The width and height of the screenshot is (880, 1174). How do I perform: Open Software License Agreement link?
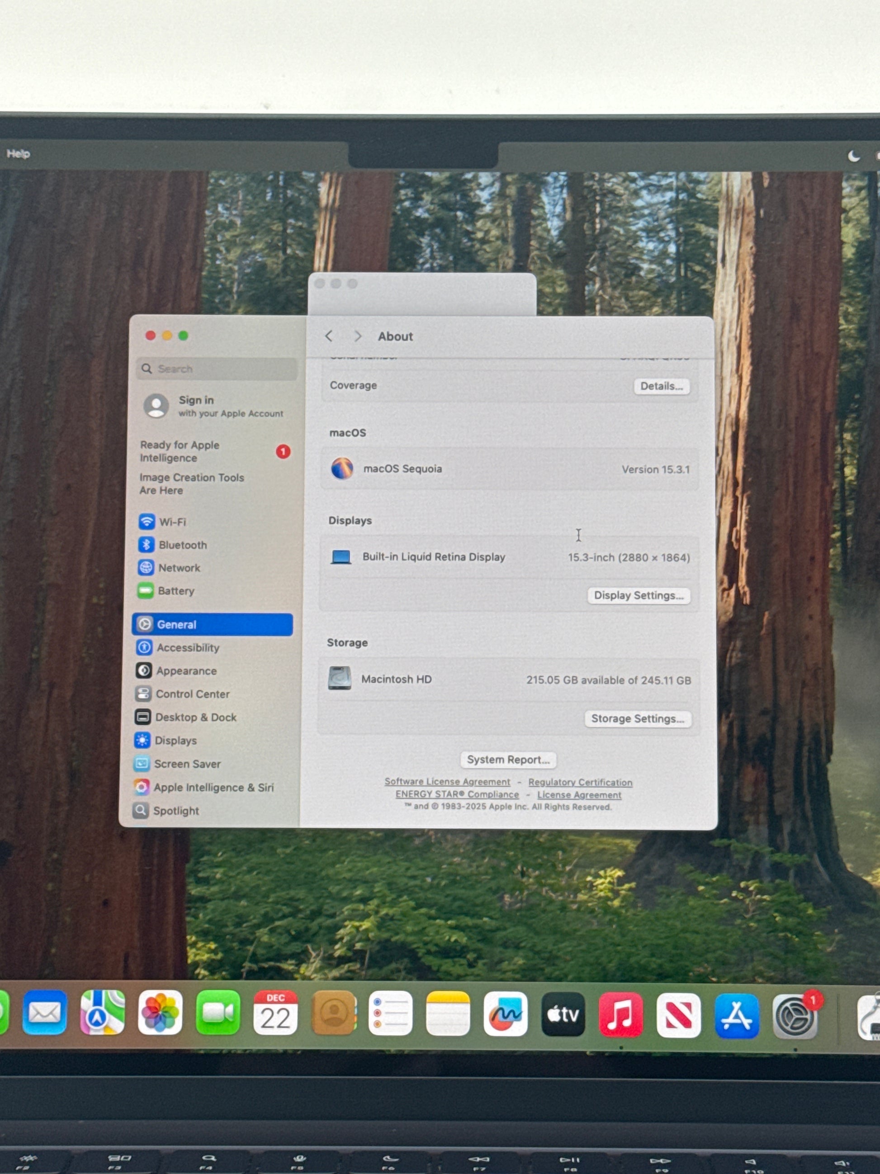coord(447,782)
